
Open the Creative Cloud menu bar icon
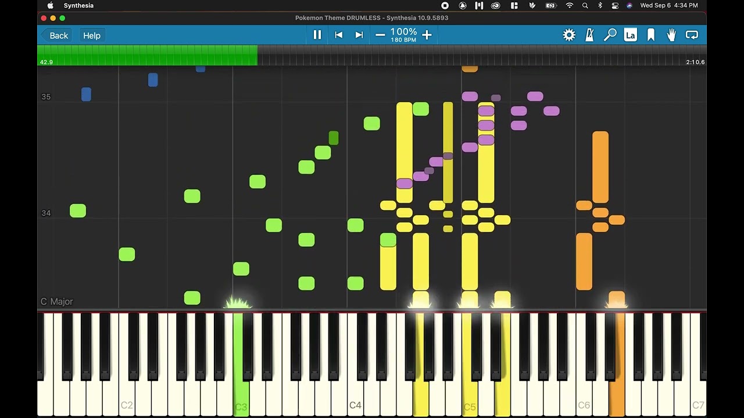[496, 5]
